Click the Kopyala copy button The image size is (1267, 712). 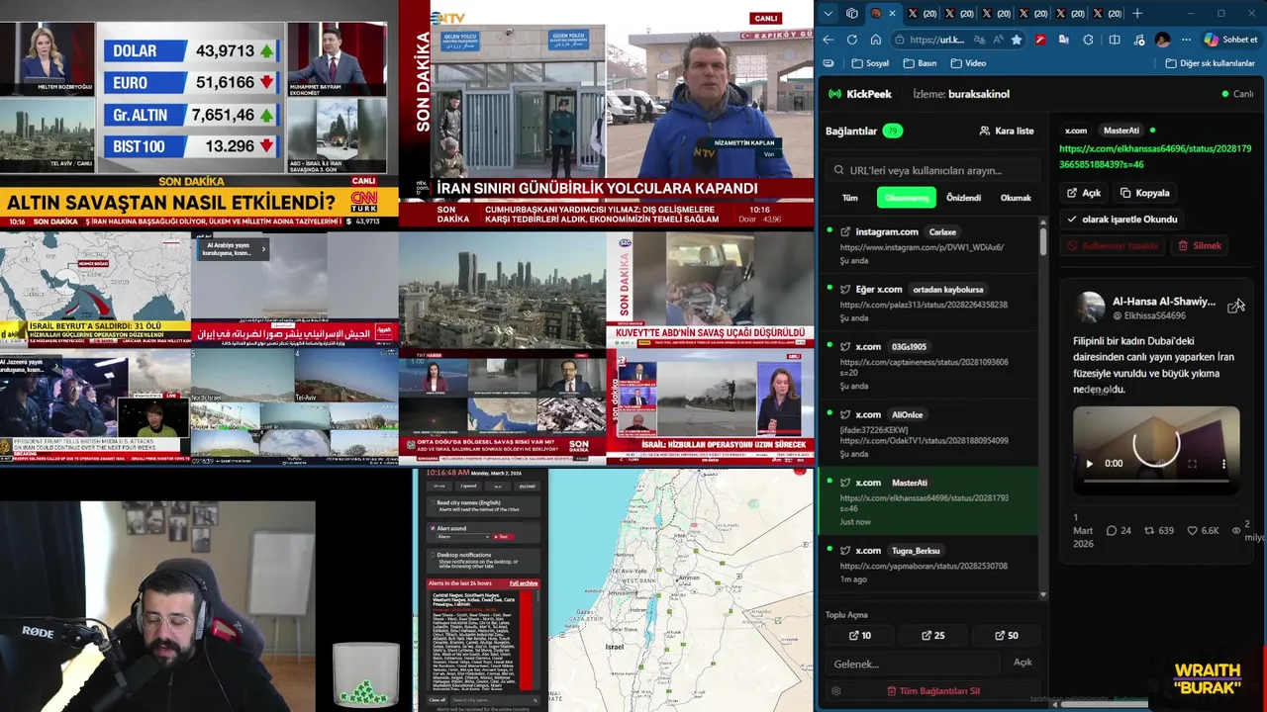click(x=1144, y=193)
